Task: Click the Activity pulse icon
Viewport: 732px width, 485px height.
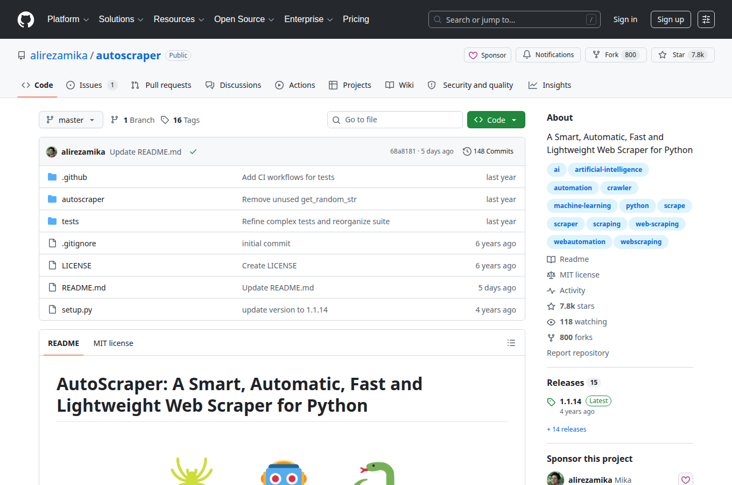Action: tap(551, 291)
